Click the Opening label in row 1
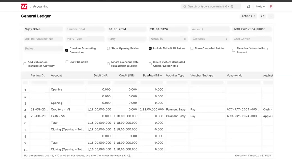292x159 pixels. (56, 89)
